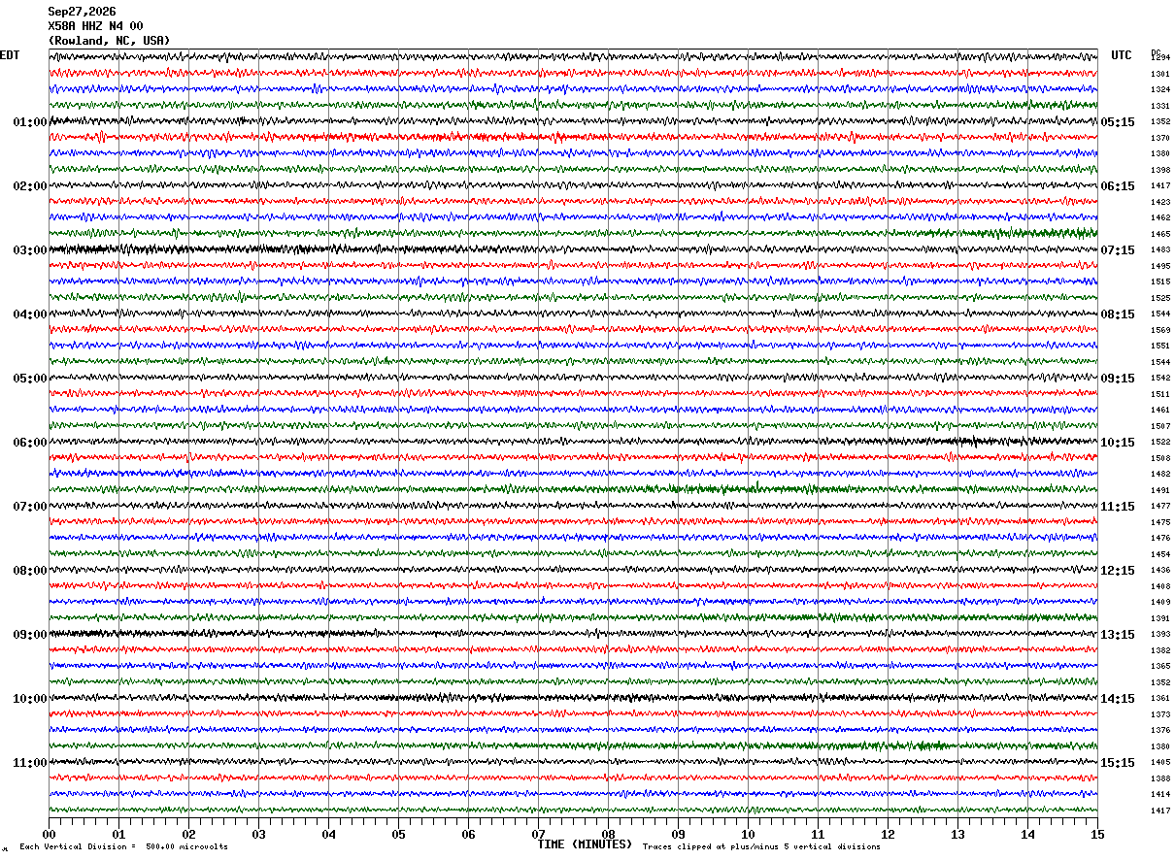Select the 03:00 EDT row label
Screen dimensions: 1175x860
[x=30, y=250]
